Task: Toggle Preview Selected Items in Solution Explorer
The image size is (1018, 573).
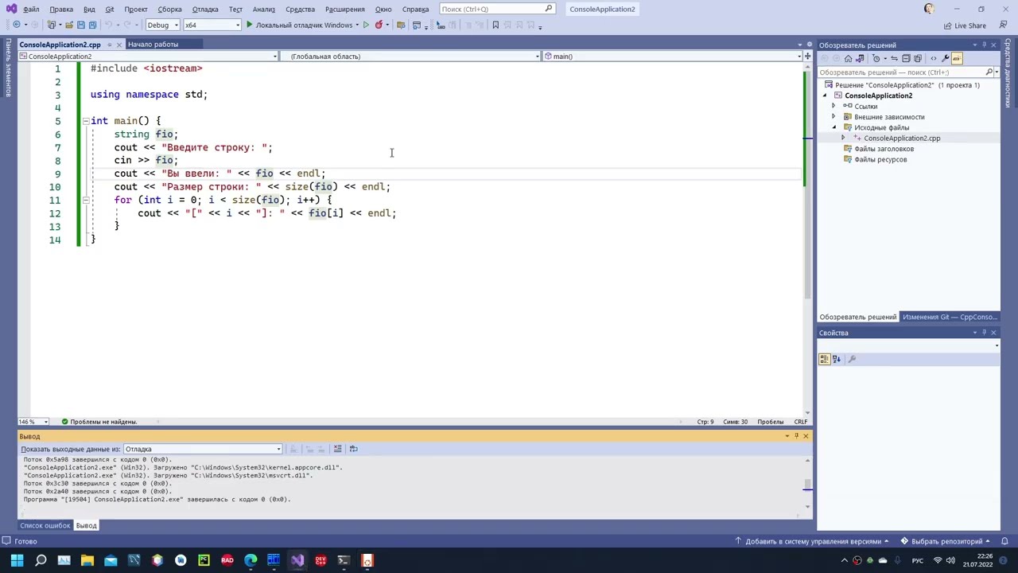Action: point(957,58)
